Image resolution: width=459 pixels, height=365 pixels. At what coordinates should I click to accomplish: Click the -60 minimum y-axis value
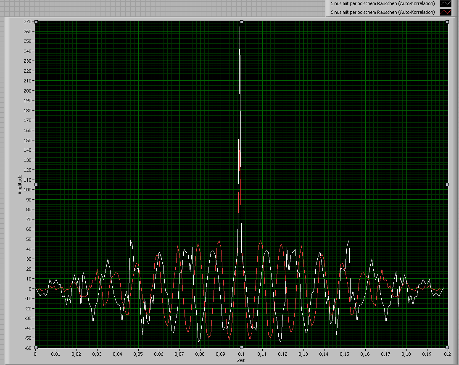pos(29,348)
